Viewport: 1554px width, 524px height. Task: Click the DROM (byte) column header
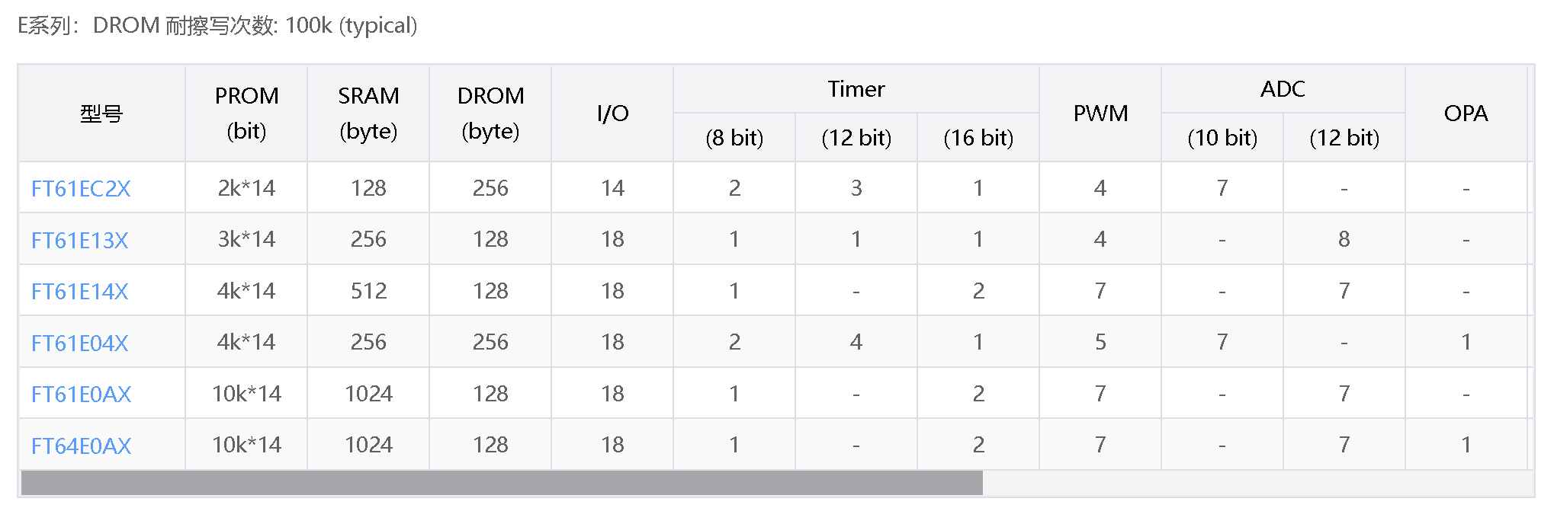click(x=490, y=113)
